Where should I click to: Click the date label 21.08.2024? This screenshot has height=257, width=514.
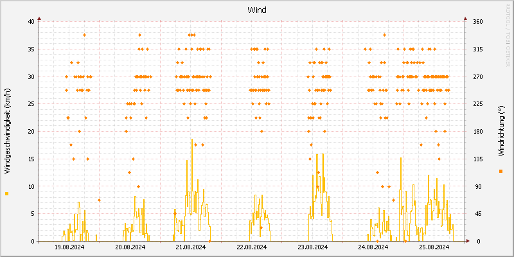[191, 247]
